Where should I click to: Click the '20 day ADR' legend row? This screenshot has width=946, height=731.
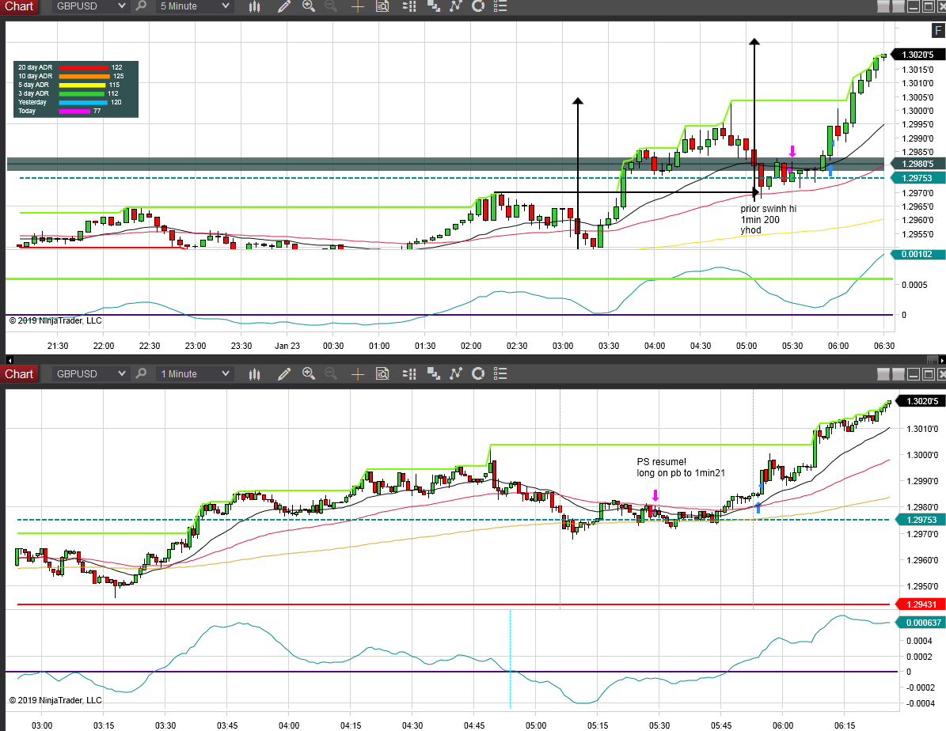pos(70,67)
